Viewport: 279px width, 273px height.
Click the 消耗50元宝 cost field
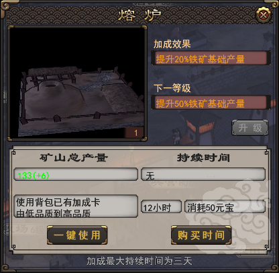(225, 206)
